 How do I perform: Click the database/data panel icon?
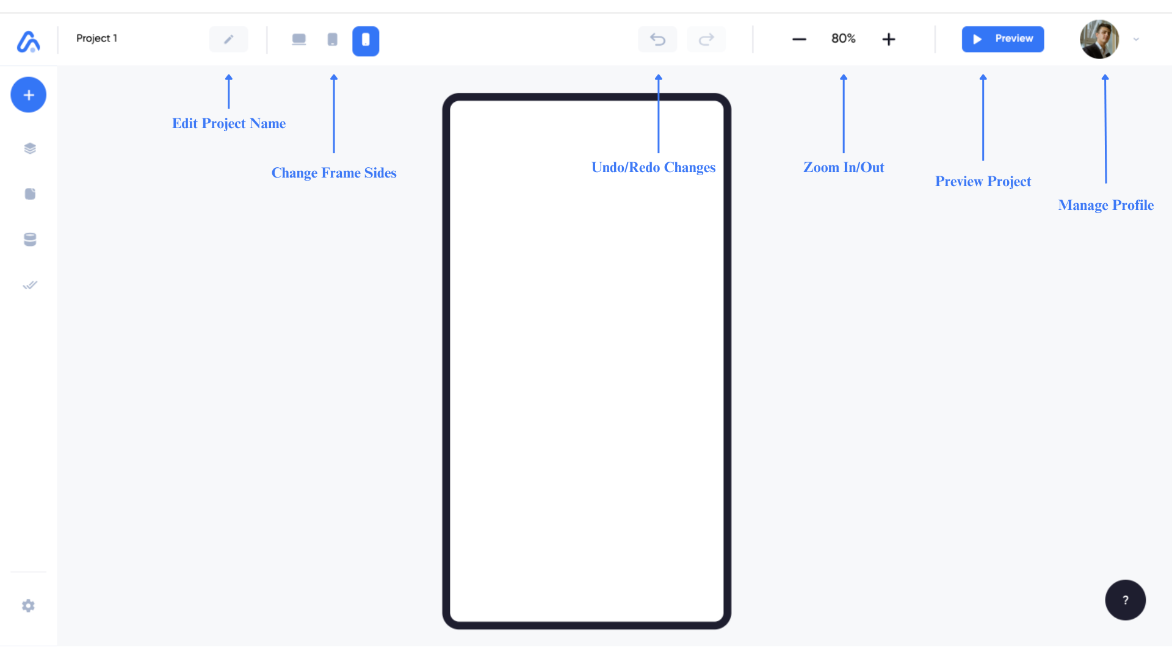(28, 239)
